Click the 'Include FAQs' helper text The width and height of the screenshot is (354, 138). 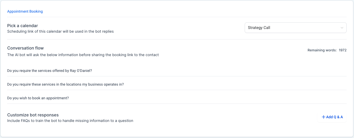[70, 121]
